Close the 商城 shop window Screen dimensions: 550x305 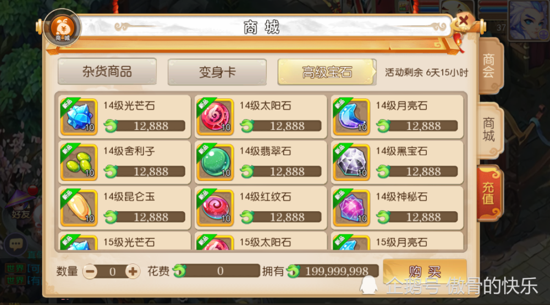click(x=463, y=21)
